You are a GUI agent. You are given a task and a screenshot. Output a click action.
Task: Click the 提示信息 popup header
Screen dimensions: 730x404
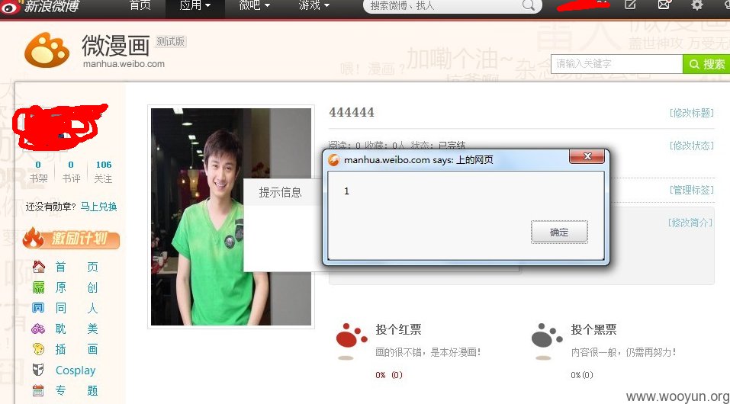tap(280, 192)
